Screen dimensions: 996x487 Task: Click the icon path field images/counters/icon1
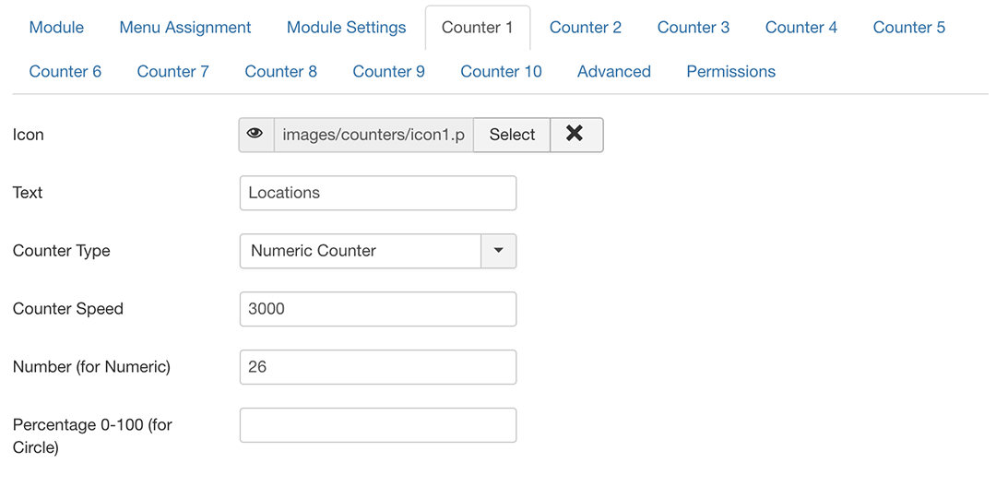point(373,135)
